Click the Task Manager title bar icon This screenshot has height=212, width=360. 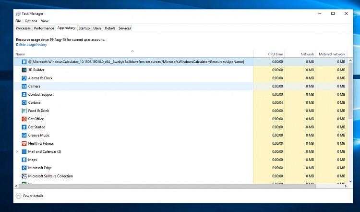click(x=18, y=13)
